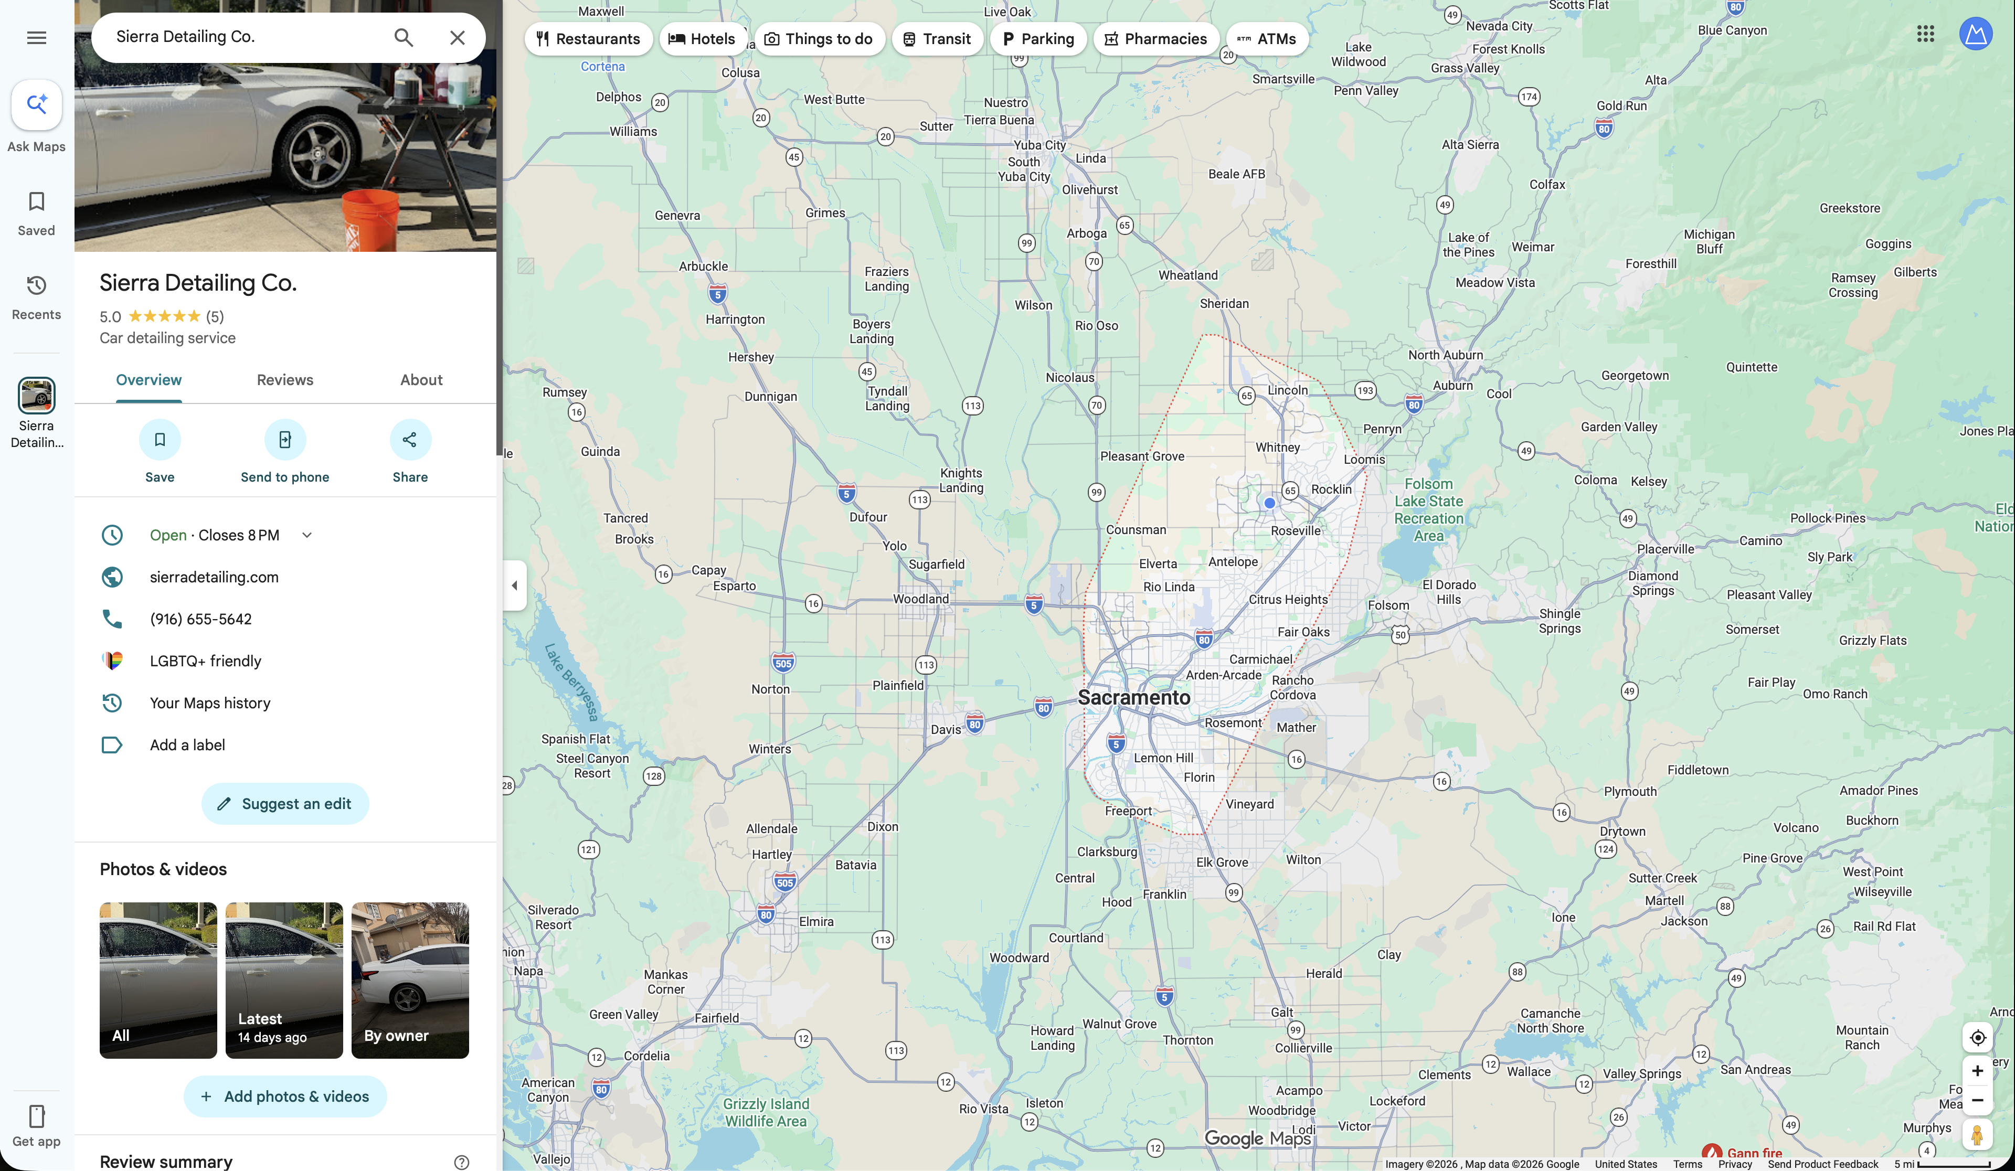Viewport: 2015px width, 1171px height.
Task: Select the ATMs chip
Action: (1267, 39)
